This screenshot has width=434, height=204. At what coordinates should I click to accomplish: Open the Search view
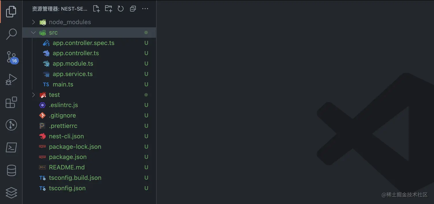coord(11,34)
